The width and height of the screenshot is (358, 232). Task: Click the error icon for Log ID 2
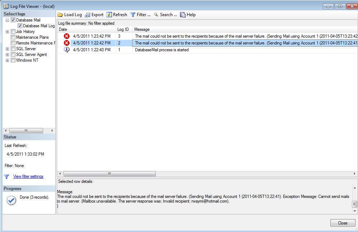click(x=67, y=43)
